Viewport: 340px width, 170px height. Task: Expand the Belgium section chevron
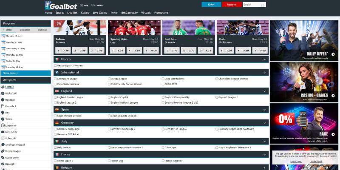pos(264,167)
